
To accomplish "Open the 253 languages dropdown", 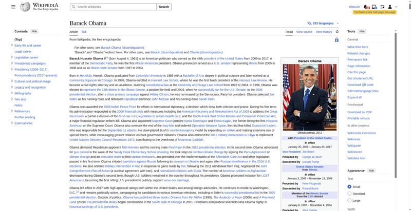I will click(323, 23).
